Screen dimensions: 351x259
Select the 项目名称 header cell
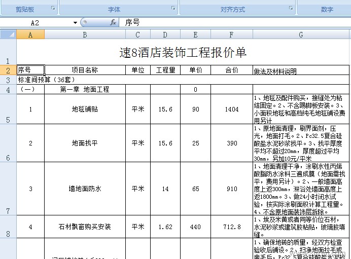tap(85, 70)
